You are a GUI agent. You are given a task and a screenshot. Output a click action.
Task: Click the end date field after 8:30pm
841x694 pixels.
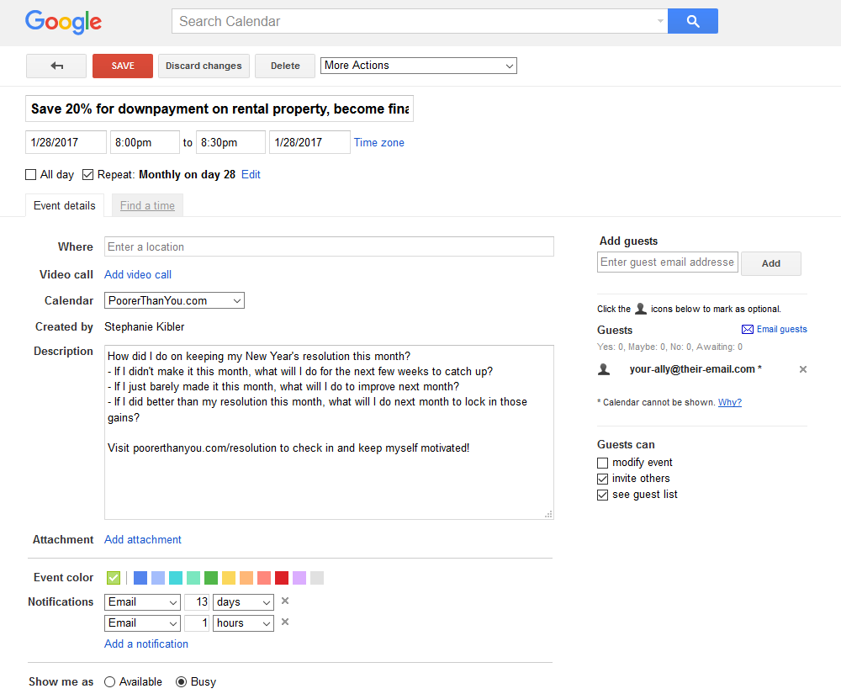pyautogui.click(x=309, y=142)
